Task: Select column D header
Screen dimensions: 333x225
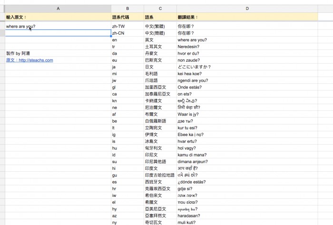Action: coord(247,9)
